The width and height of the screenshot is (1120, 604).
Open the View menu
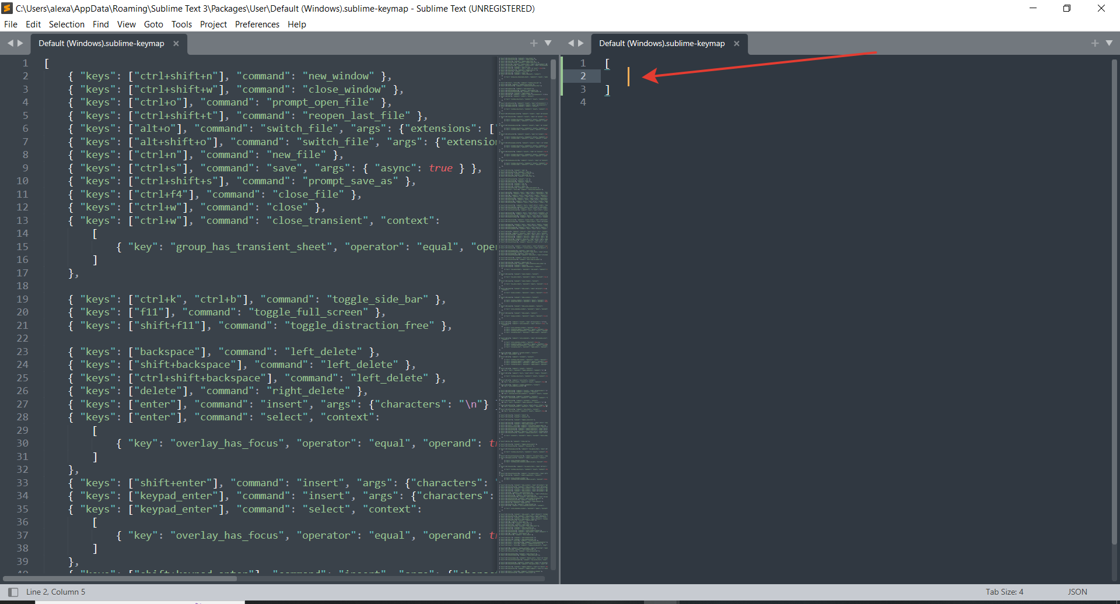(126, 24)
